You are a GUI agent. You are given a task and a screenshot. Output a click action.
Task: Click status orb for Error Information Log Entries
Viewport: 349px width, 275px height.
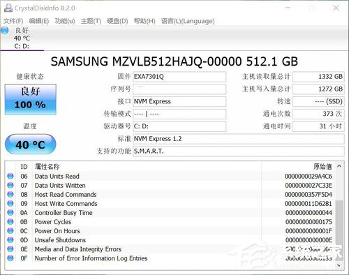[10, 258]
